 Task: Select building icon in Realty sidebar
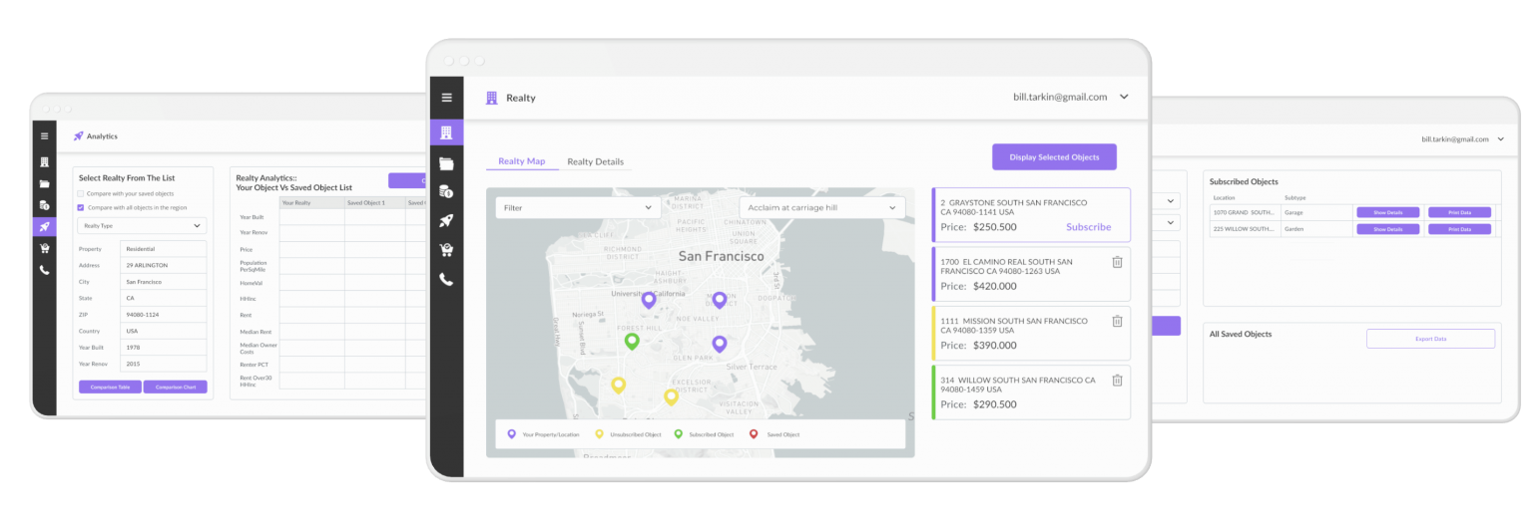[x=446, y=132]
